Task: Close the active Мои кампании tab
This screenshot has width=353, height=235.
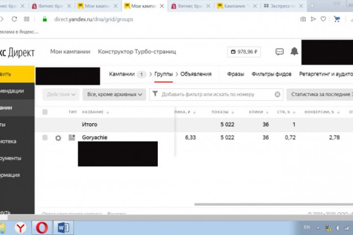Action: pos(162,6)
